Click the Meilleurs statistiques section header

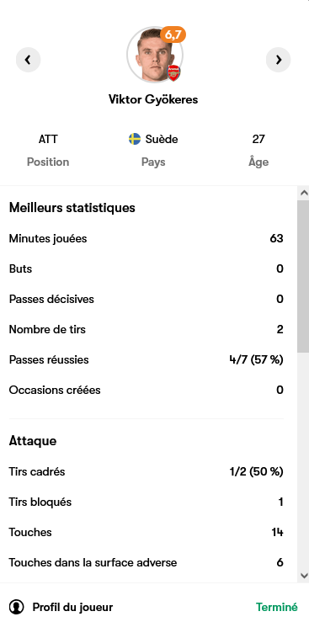pyautogui.click(x=72, y=207)
